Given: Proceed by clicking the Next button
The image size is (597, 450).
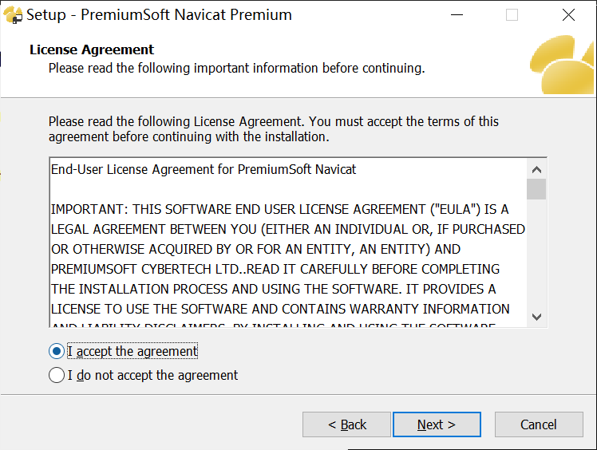Looking at the screenshot, I should [x=437, y=424].
